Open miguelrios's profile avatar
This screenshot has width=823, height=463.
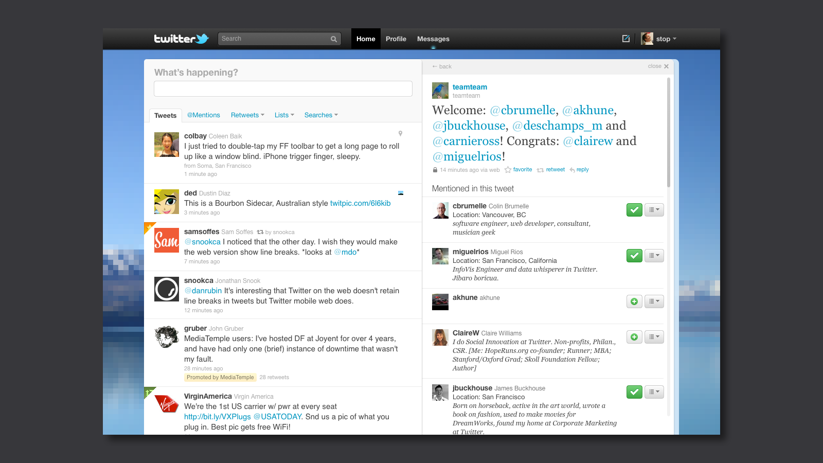coord(440,256)
